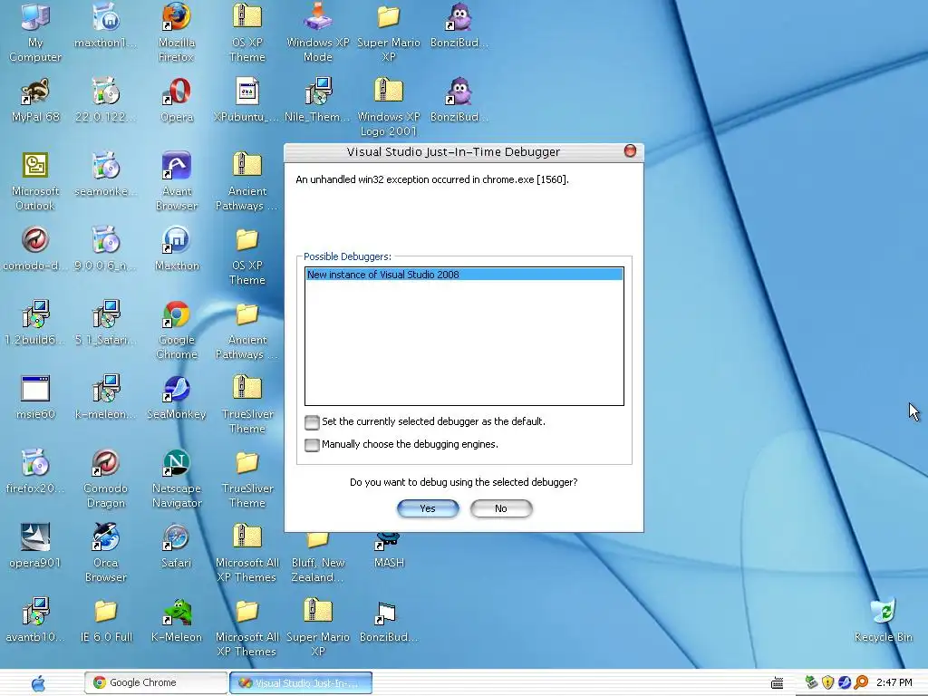Open the Apple-logo start button
928x696 pixels.
coord(38,683)
